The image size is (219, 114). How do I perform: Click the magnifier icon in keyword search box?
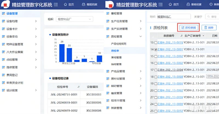[209, 17]
